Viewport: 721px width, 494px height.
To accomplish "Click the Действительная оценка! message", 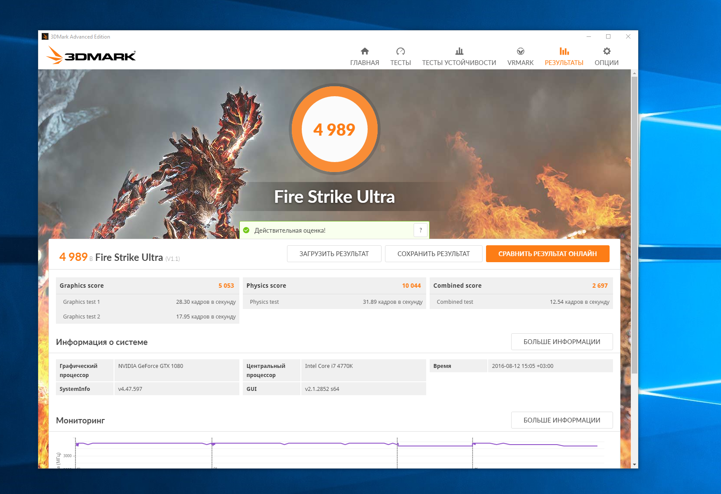I will click(x=290, y=231).
